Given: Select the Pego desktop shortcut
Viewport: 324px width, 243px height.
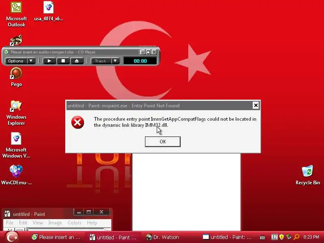Looking at the screenshot, I should pos(16,77).
